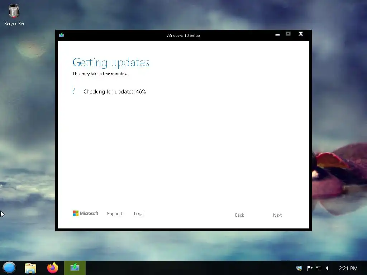367x275 pixels.
Task: Click the 'Getting updates' heading
Action: [x=111, y=63]
